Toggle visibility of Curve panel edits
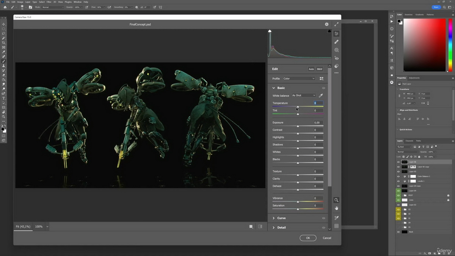 [323, 218]
